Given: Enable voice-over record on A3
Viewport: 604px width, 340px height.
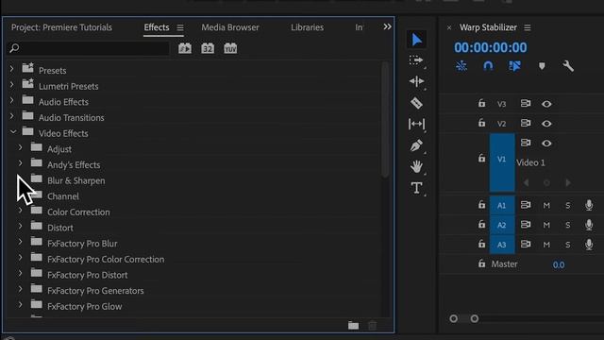Looking at the screenshot, I should (589, 245).
